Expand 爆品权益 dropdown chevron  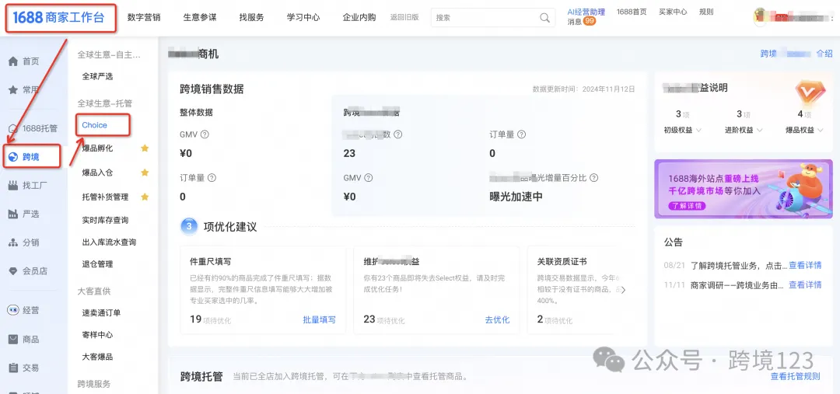coord(821,130)
